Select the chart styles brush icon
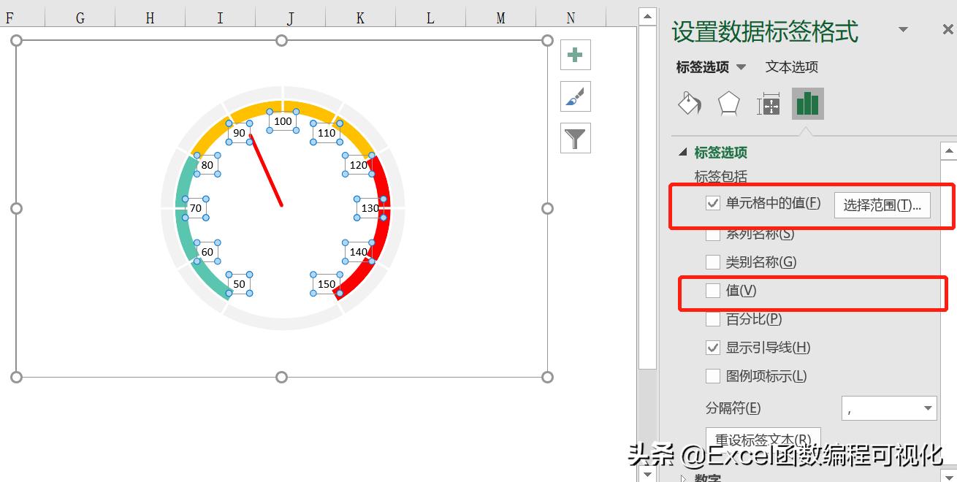The width and height of the screenshot is (957, 482). point(575,96)
